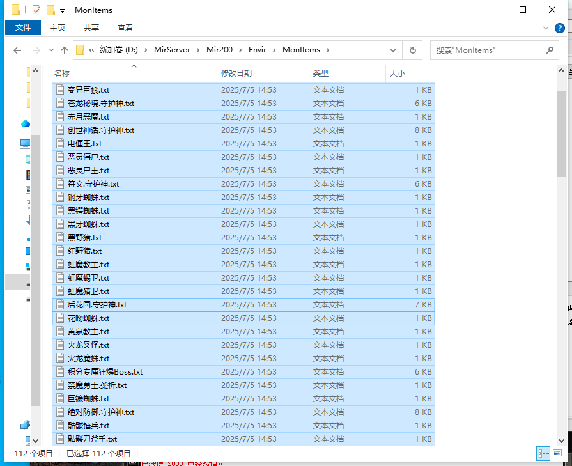Viewport: 572px width, 466px height.
Task: Click the Back navigation arrow
Action: coord(17,50)
